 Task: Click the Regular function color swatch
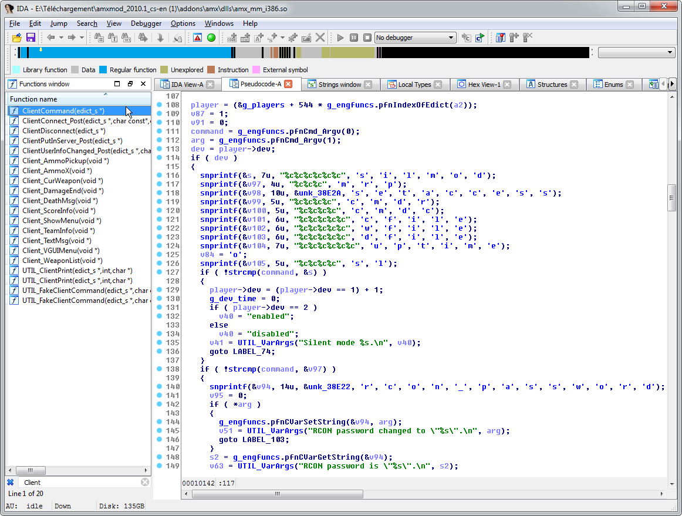tap(103, 70)
